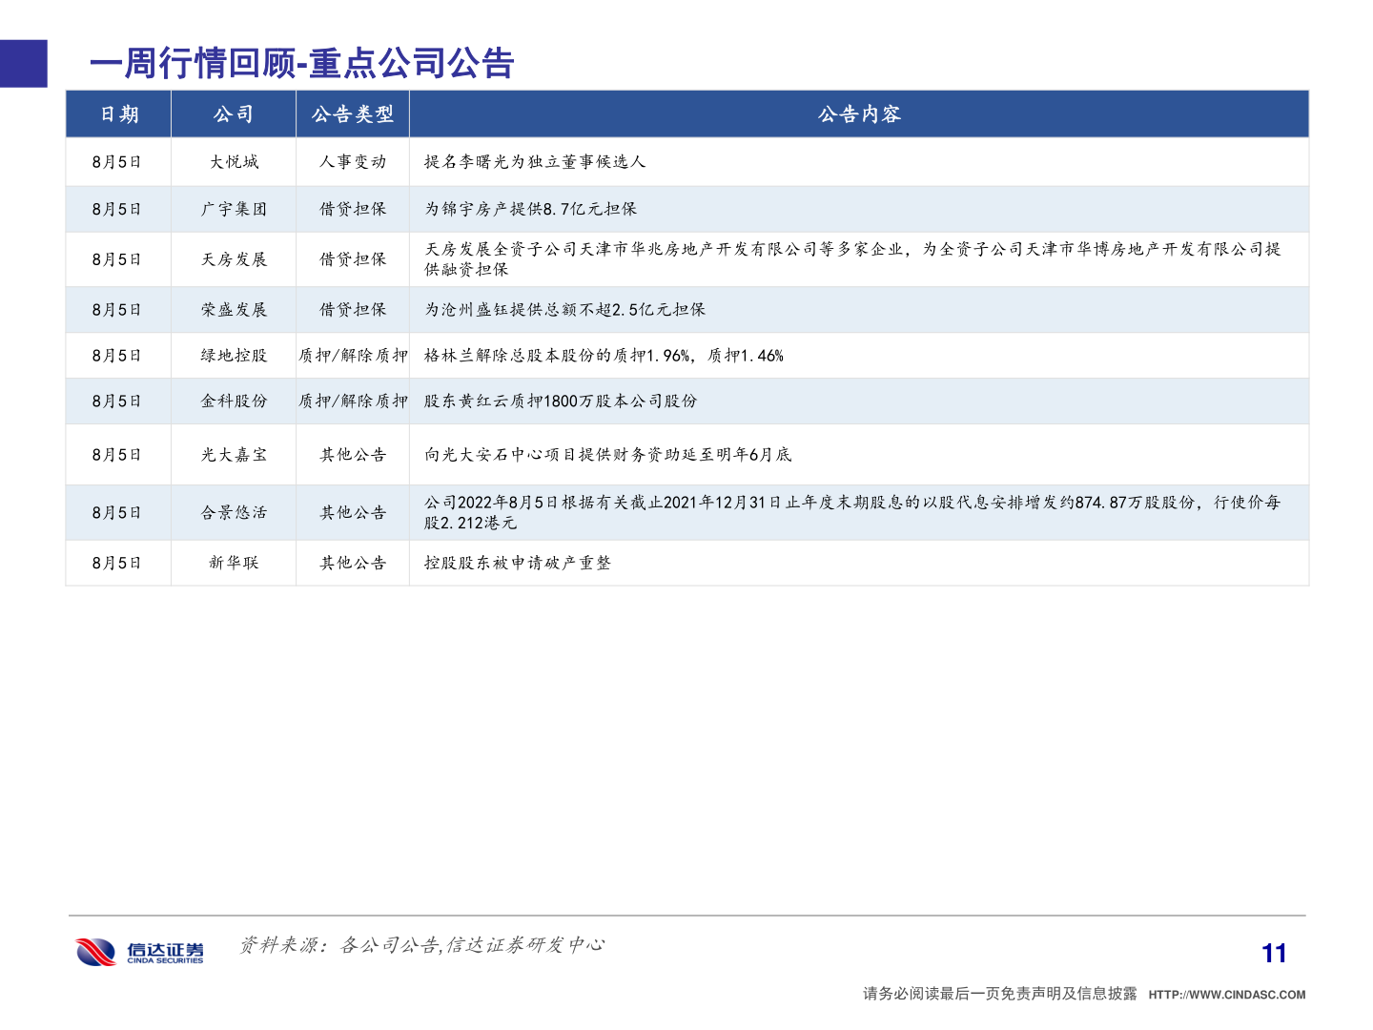
Task: Select the 大悦城 company row
Action: (x=235, y=161)
